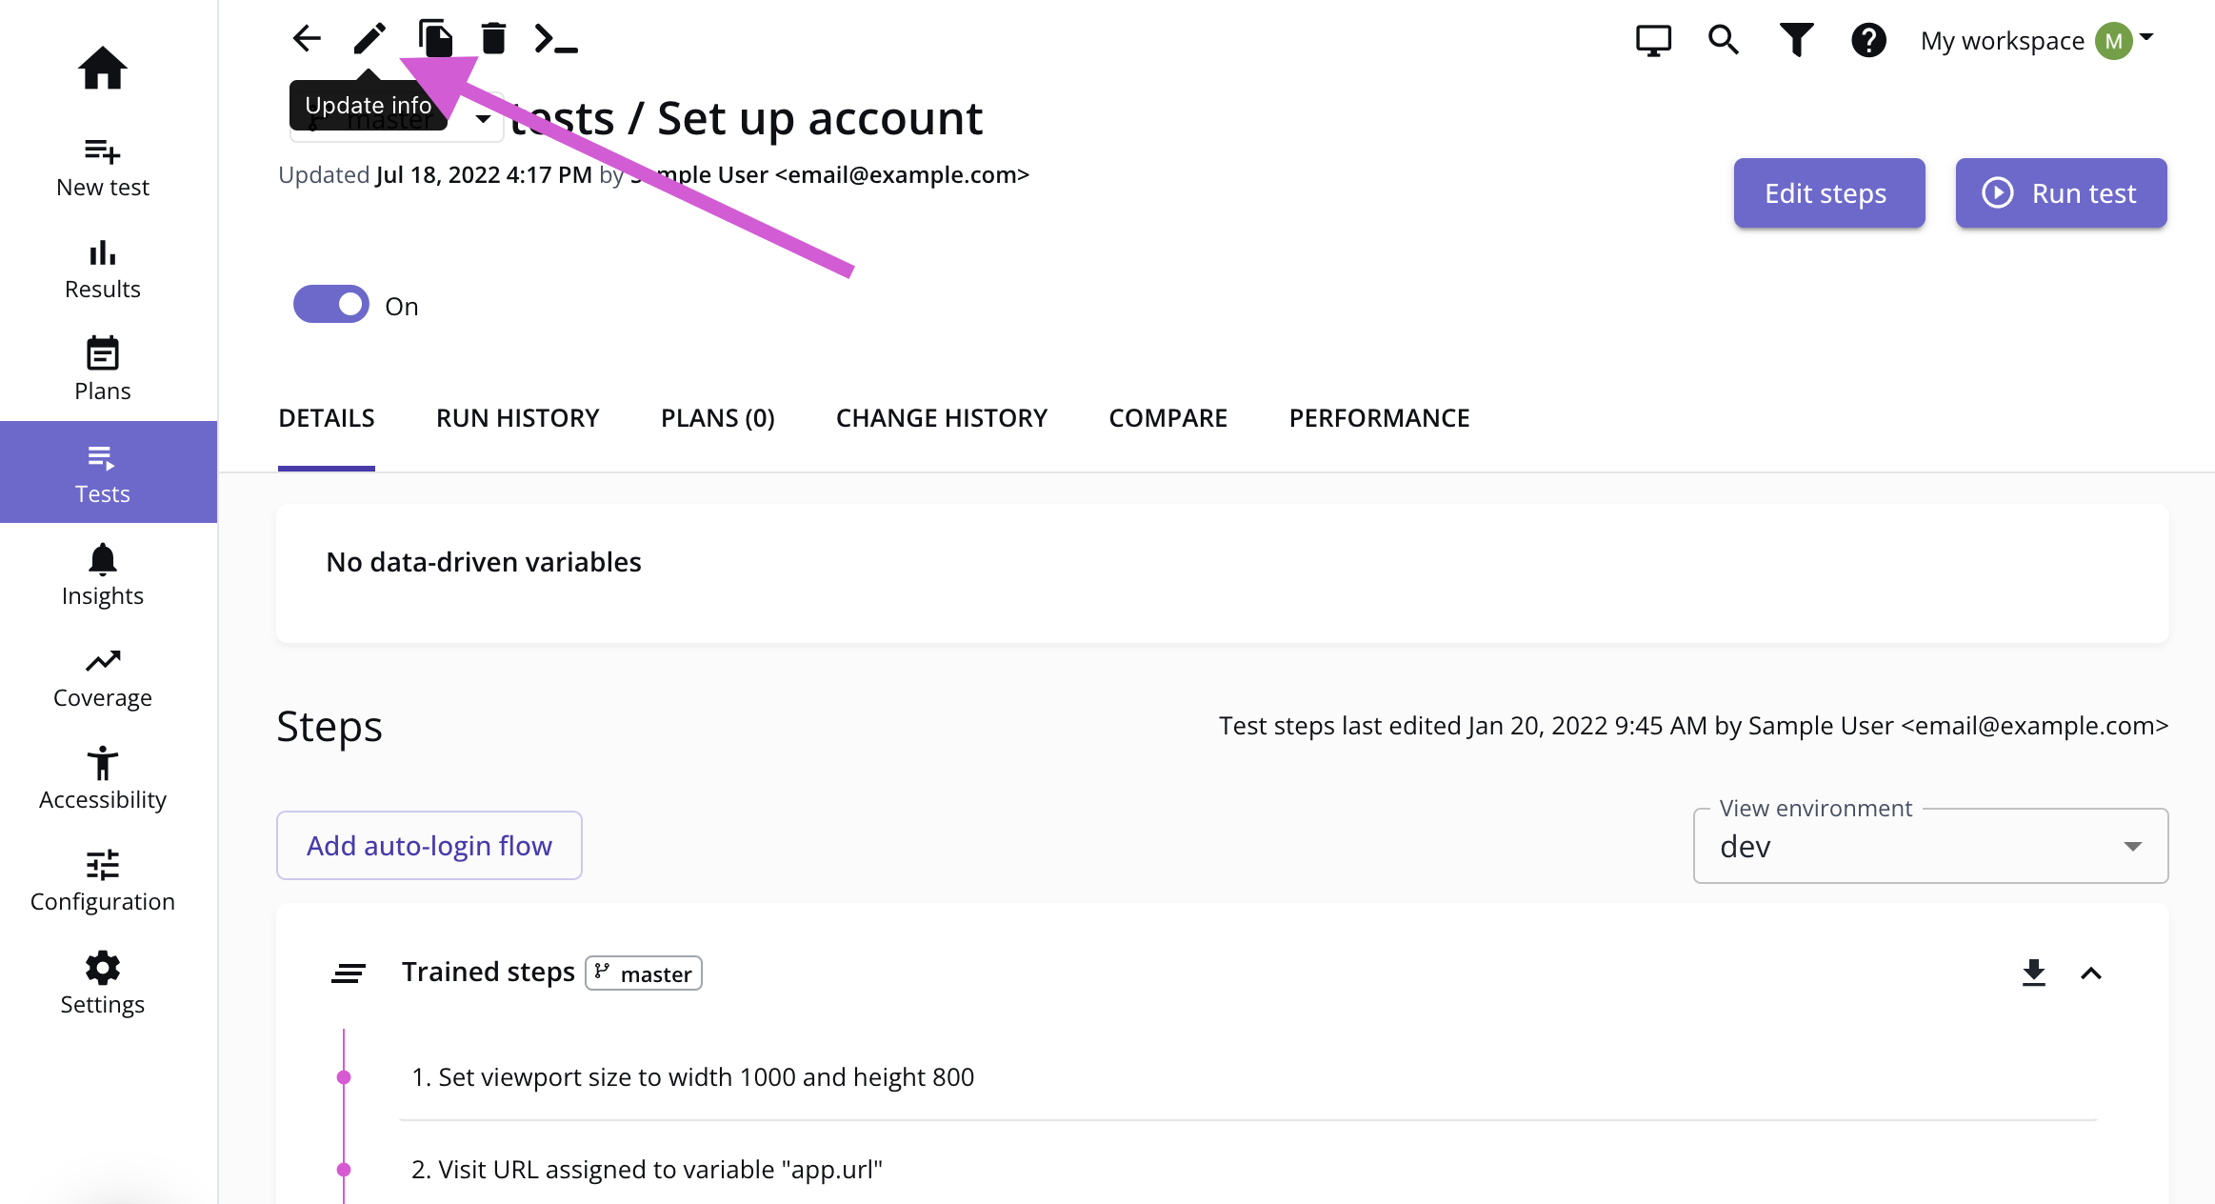Download trained steps with download icon

click(2033, 973)
